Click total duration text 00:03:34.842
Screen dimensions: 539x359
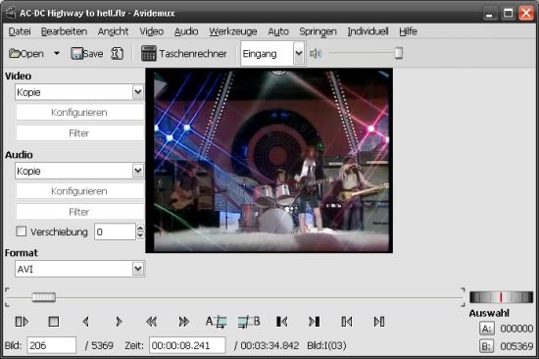(269, 345)
